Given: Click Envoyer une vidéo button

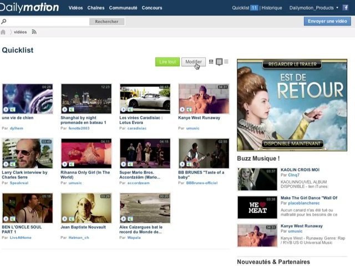Looking at the screenshot, I should [327, 21].
